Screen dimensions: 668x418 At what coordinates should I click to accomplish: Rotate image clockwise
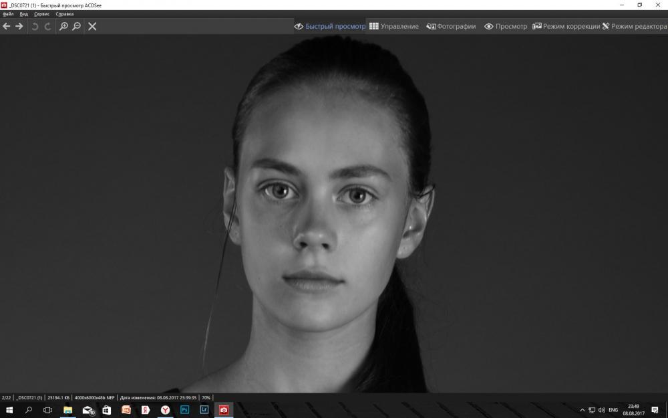pos(47,27)
